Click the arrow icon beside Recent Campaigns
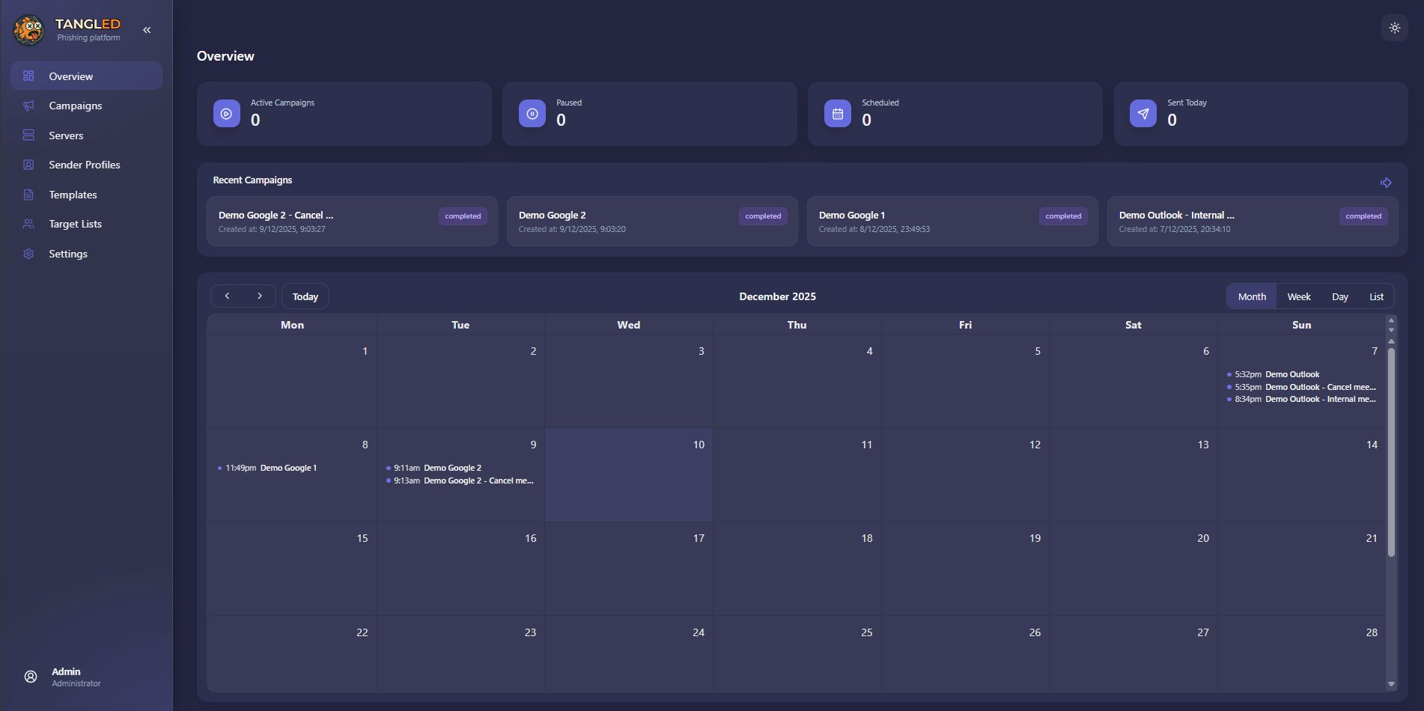Viewport: 1424px width, 711px height. [x=1386, y=181]
